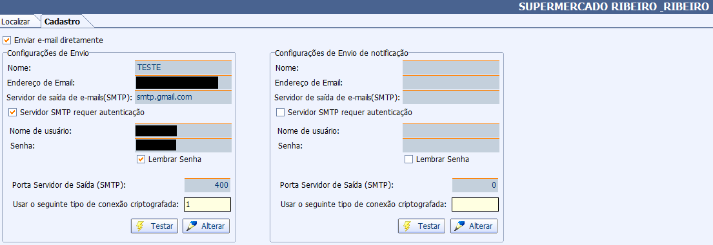Click Testar button in Configurações de Envio

click(x=154, y=226)
